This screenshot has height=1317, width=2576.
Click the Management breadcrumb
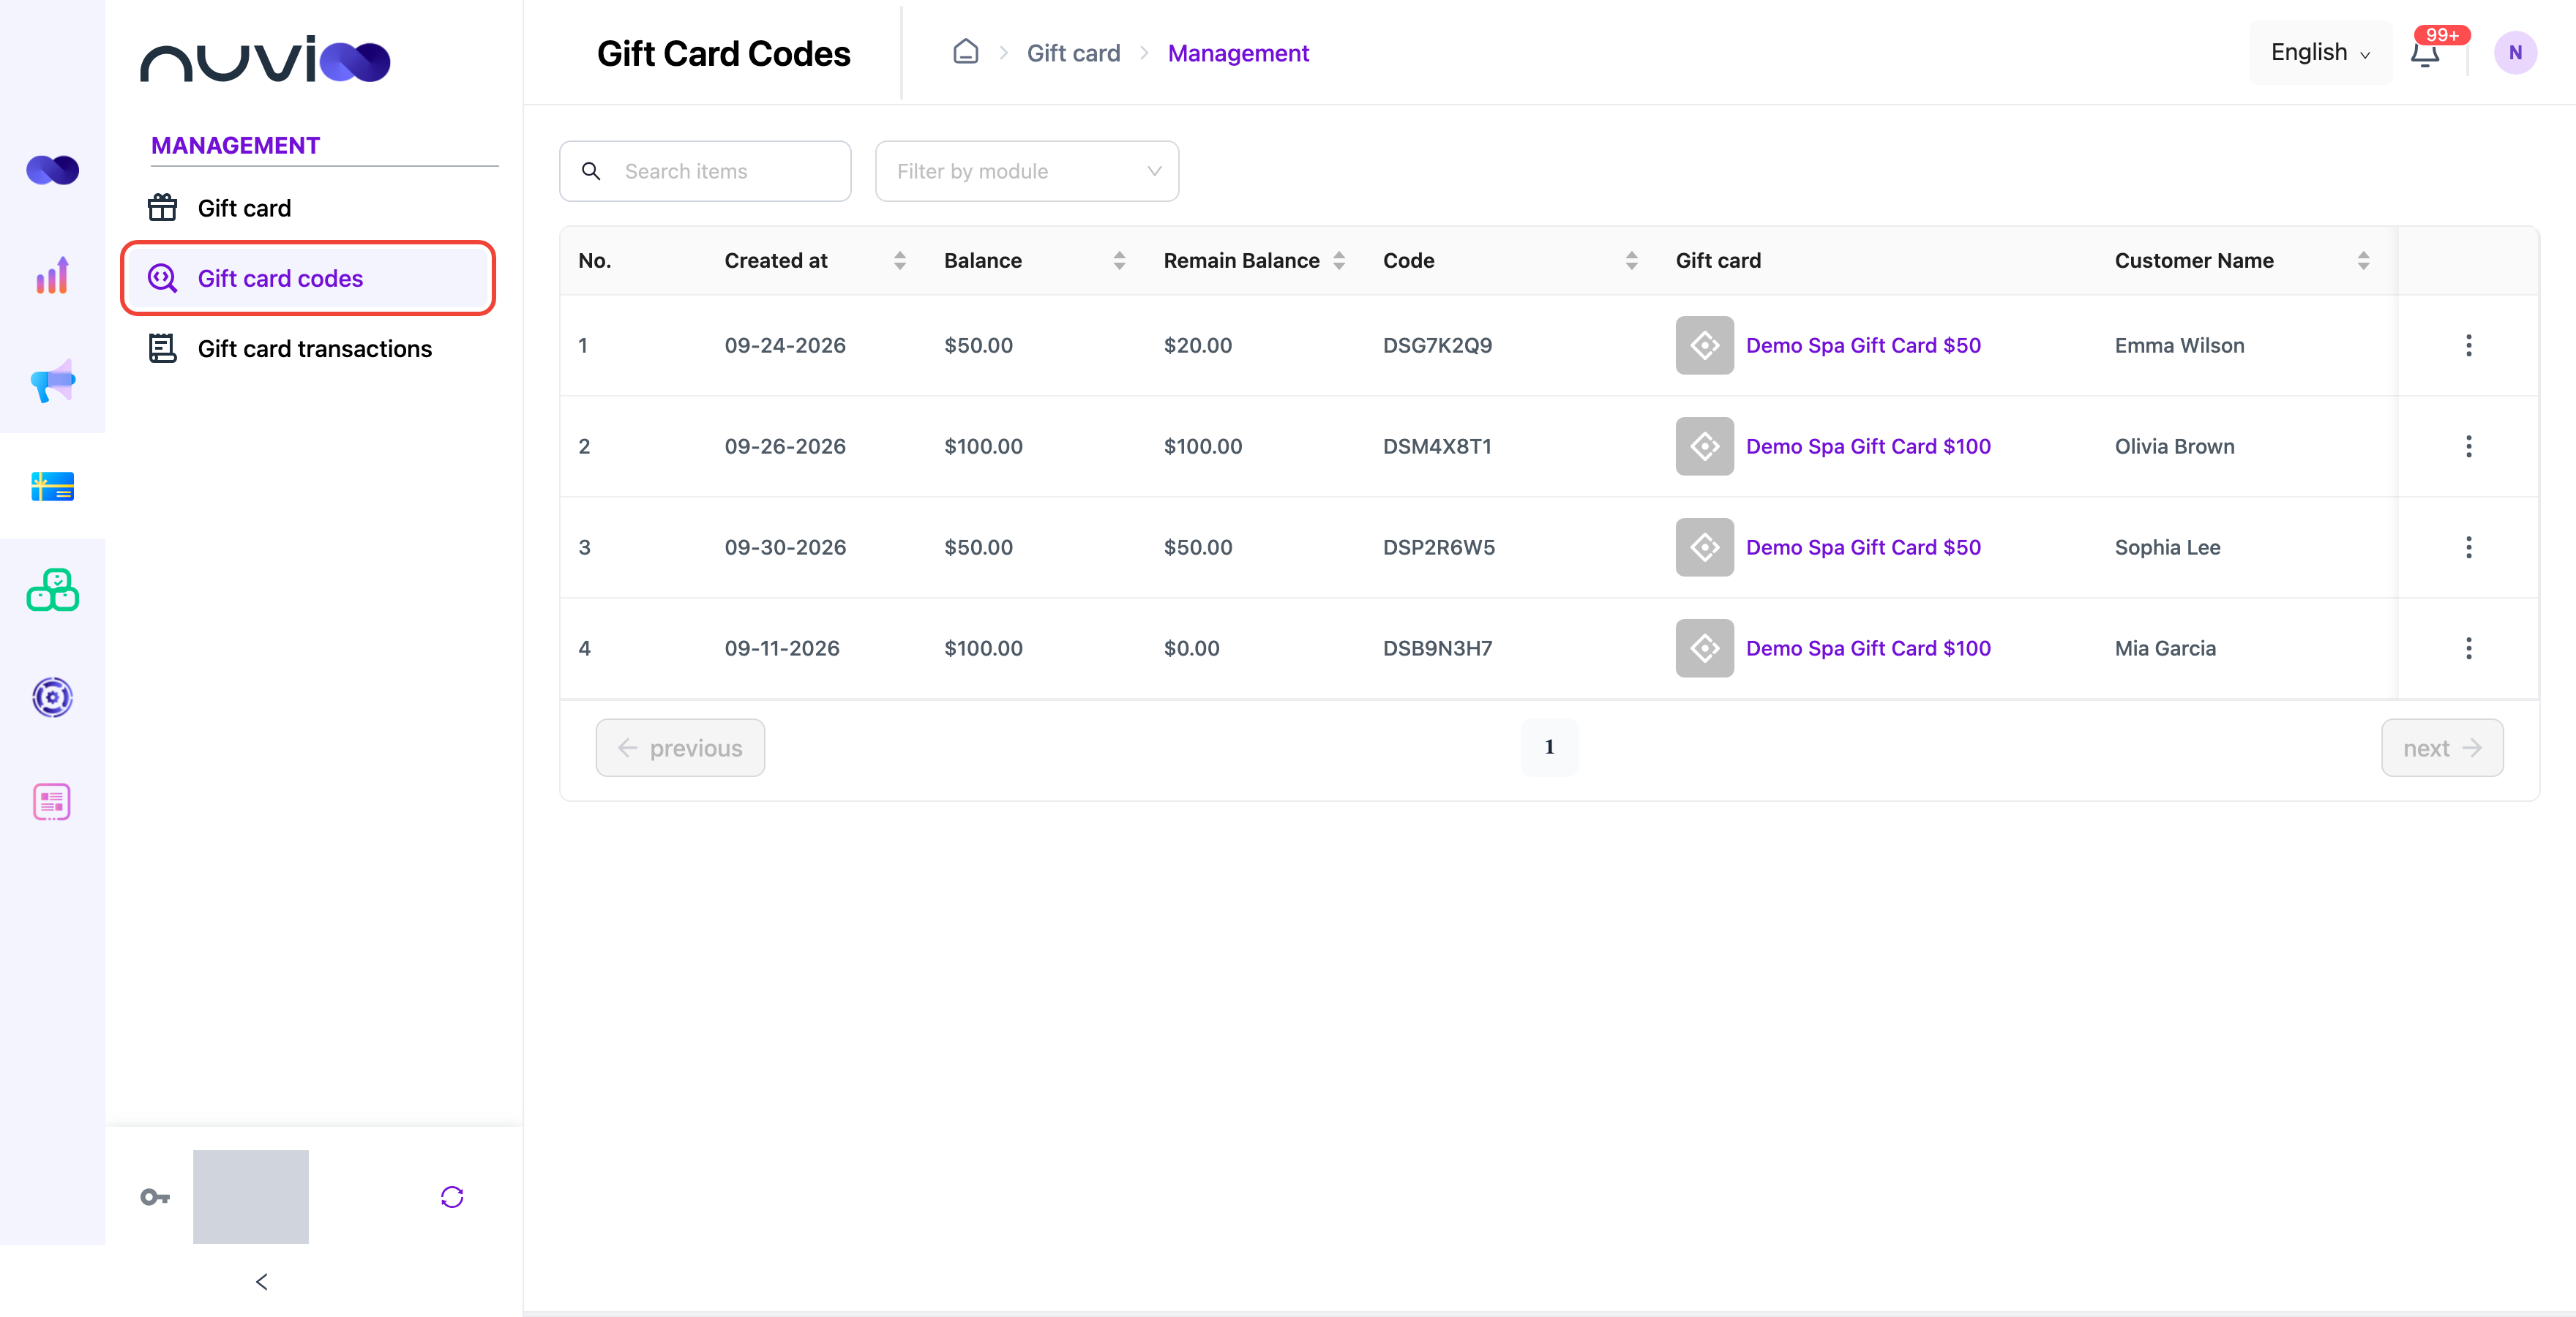pos(1238,53)
